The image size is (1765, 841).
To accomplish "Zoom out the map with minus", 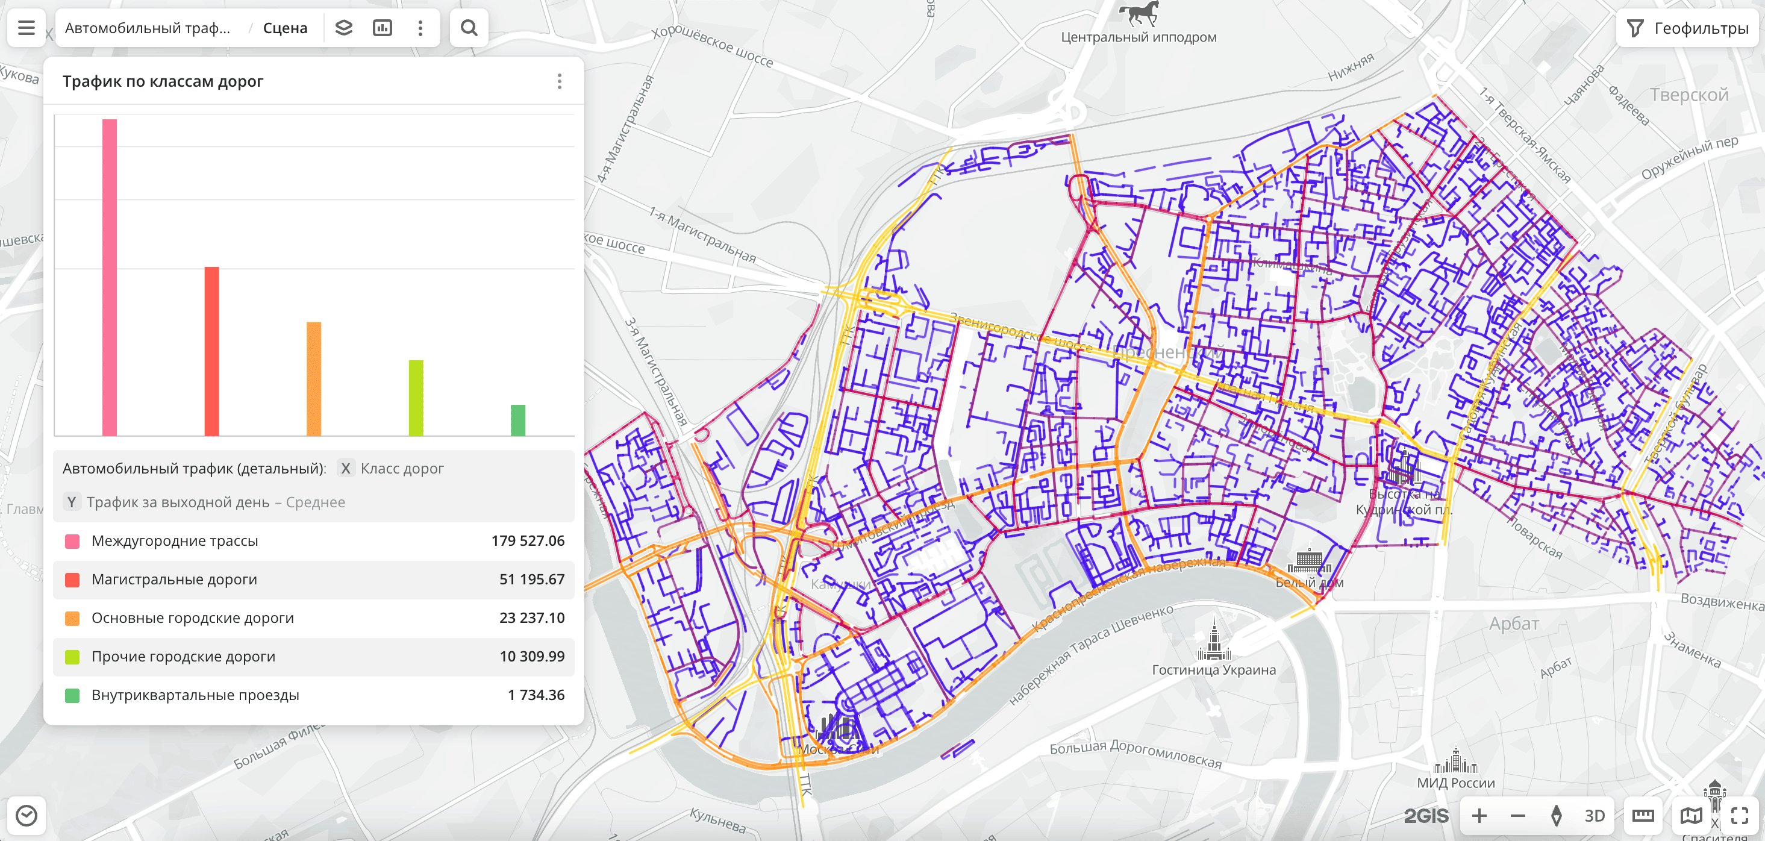I will (1517, 815).
